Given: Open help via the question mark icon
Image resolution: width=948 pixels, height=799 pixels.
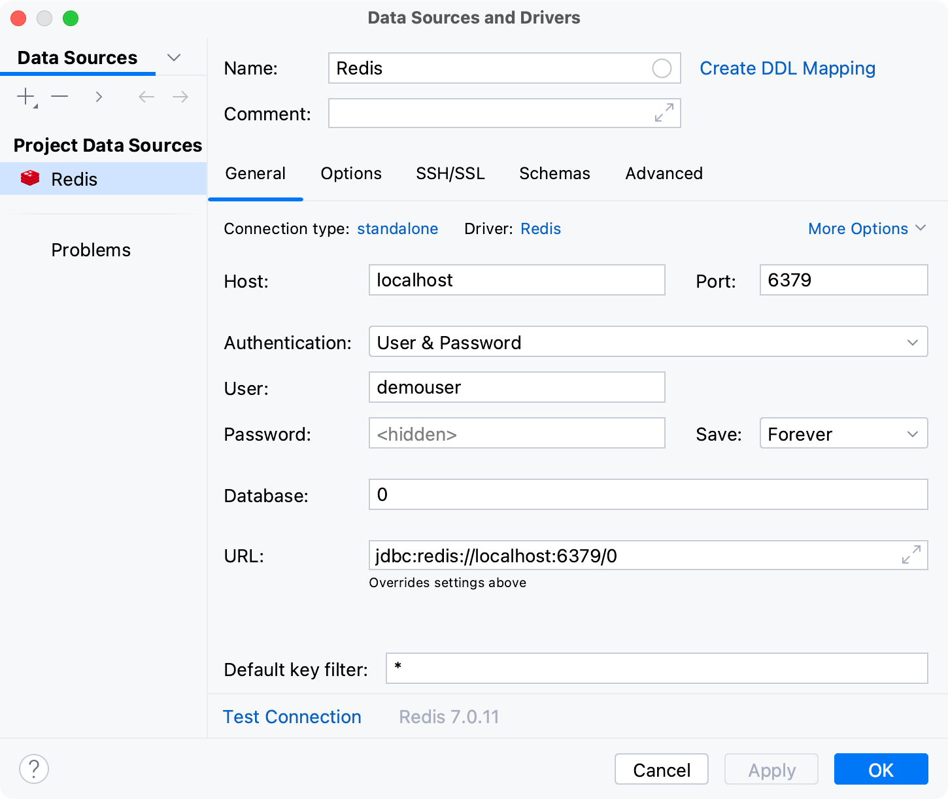Looking at the screenshot, I should [x=33, y=769].
